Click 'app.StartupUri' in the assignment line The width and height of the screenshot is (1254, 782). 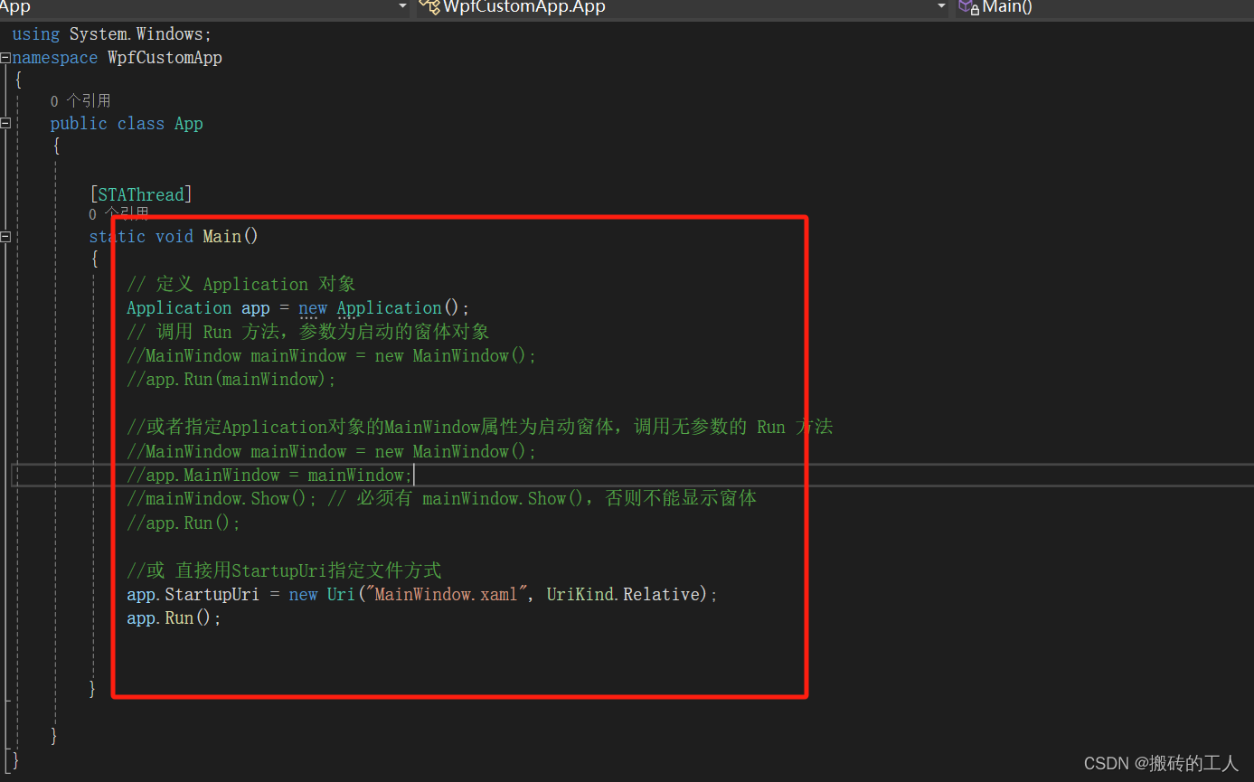tap(193, 594)
